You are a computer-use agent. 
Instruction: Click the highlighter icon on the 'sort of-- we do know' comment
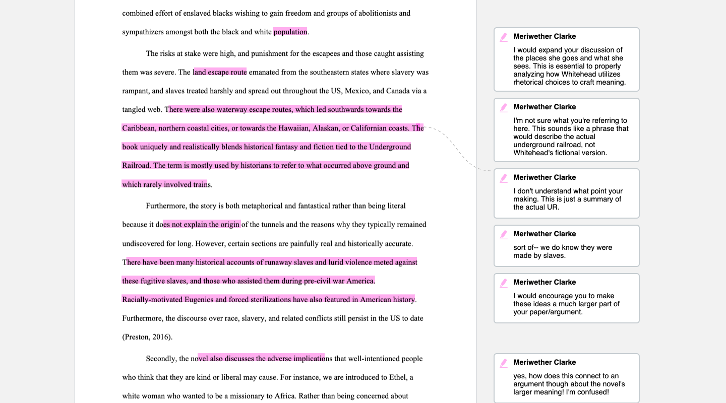(x=504, y=234)
